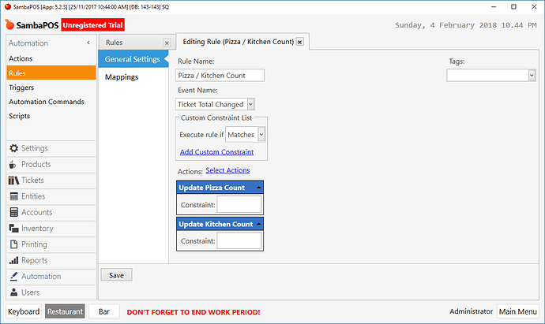Screen dimensions: 545x324
Task: Minimize the SambaPOS window
Action: click(494, 6)
